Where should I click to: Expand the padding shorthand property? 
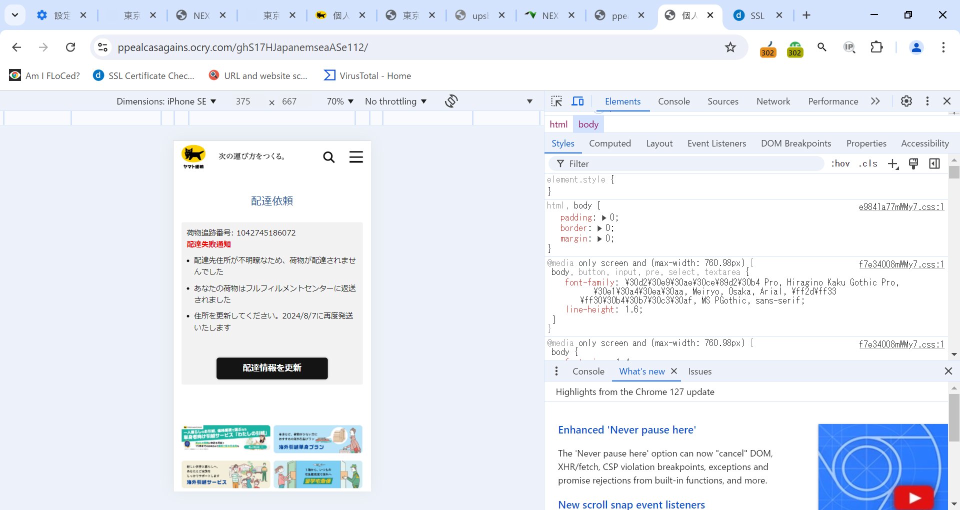(604, 217)
